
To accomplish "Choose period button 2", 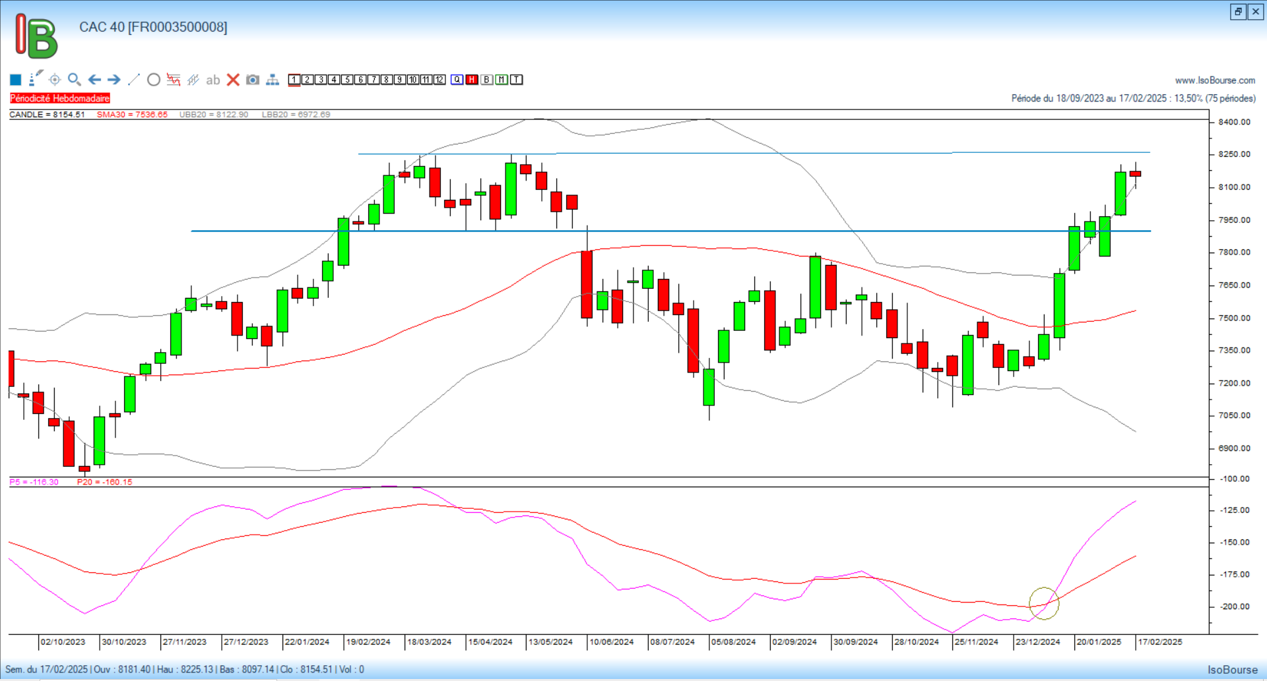I will [x=308, y=80].
